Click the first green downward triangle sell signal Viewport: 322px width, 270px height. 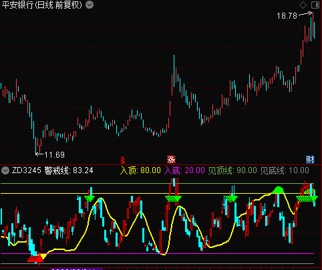click(90, 198)
